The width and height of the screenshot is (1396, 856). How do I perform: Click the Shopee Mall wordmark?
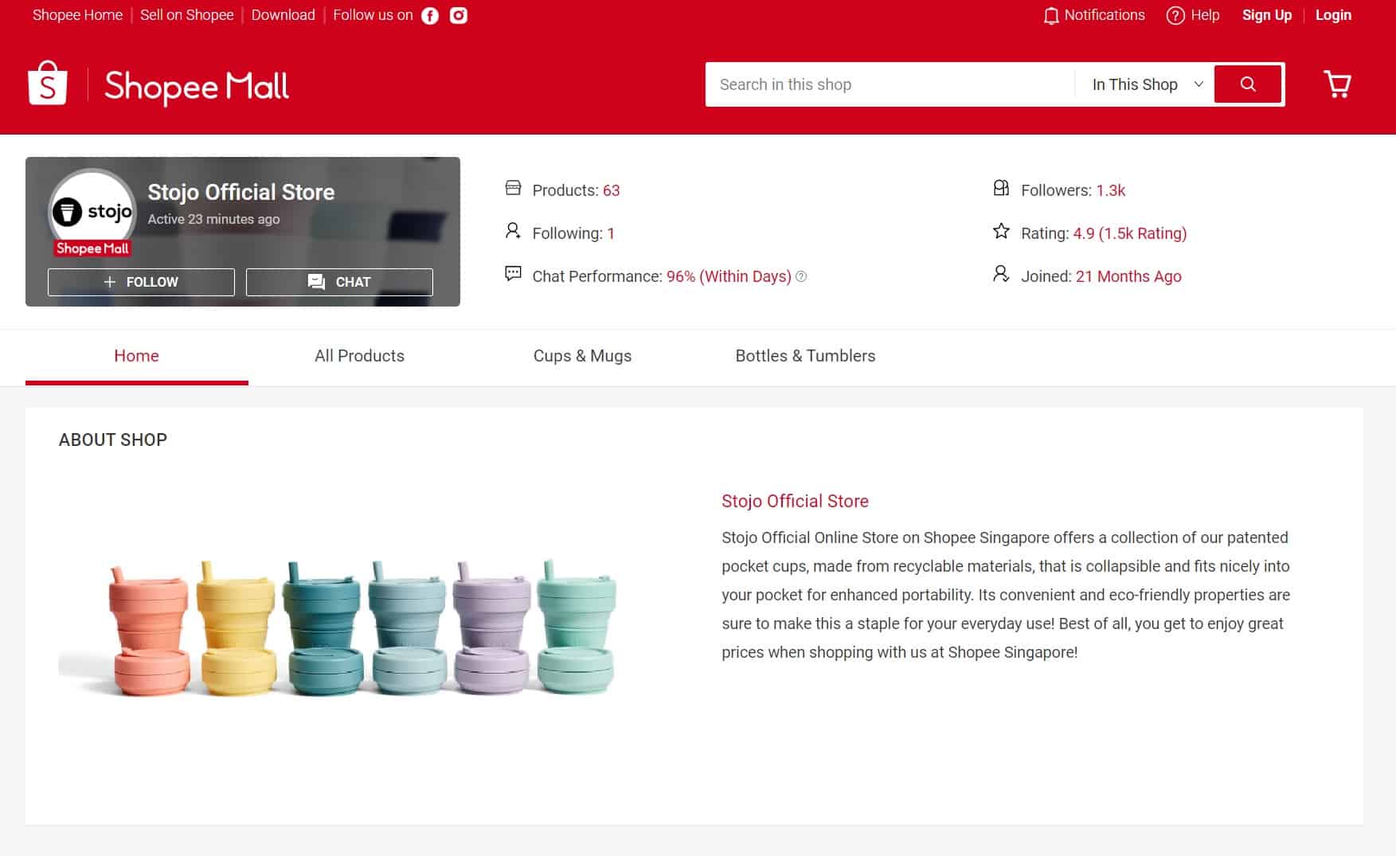click(197, 86)
